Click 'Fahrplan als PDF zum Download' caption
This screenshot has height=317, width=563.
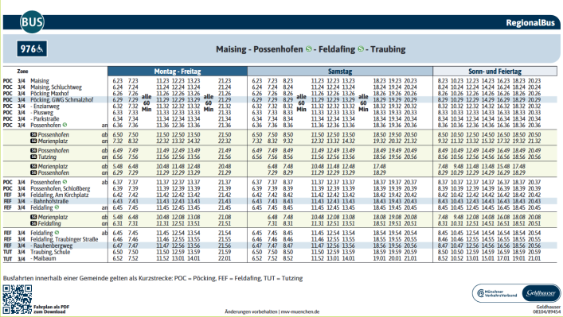(x=51, y=310)
